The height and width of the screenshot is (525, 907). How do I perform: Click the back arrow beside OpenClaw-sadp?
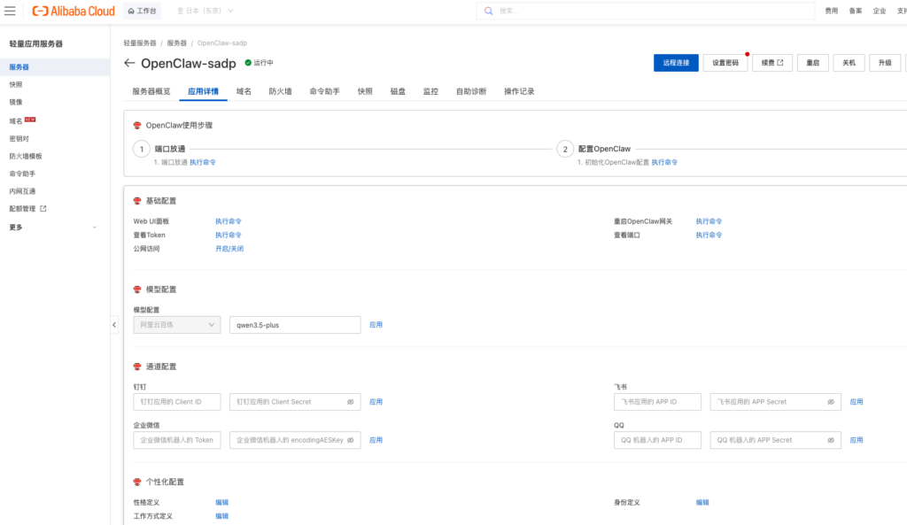point(129,63)
